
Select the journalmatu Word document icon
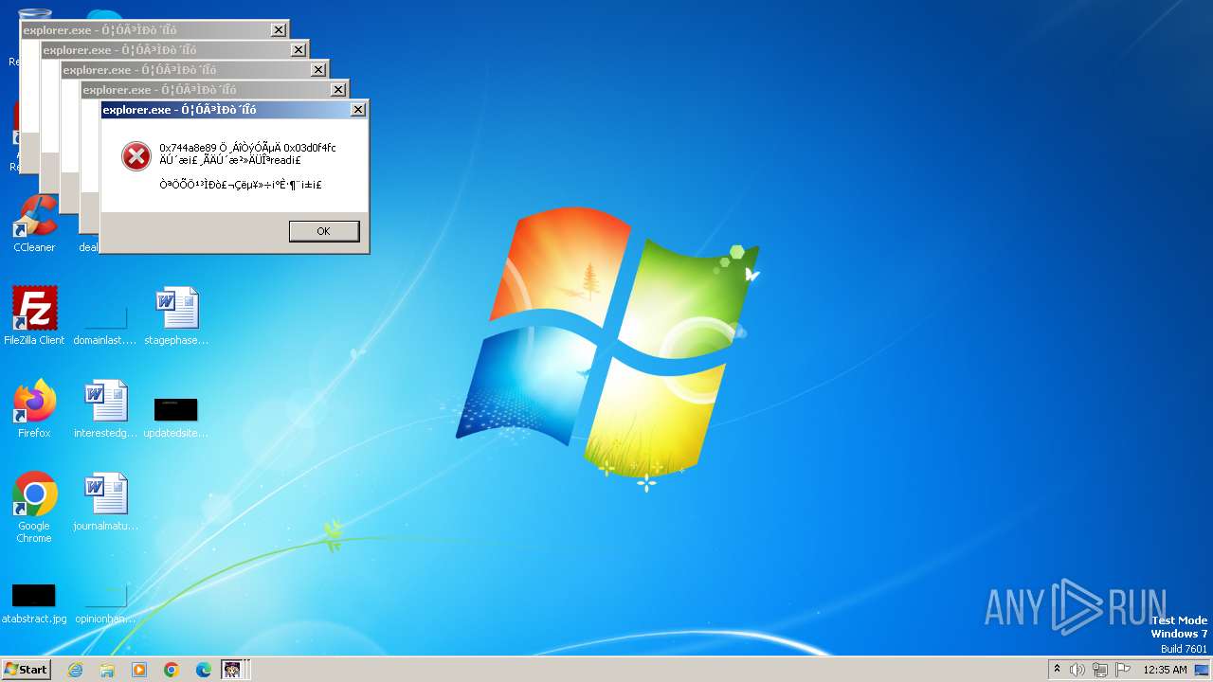pos(105,502)
